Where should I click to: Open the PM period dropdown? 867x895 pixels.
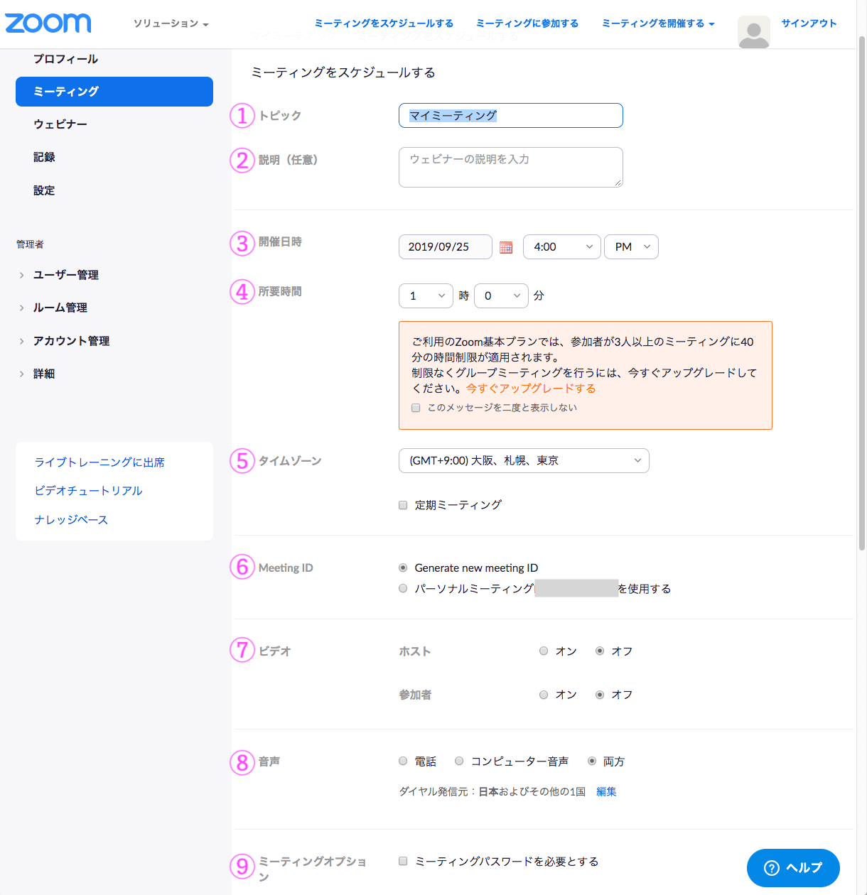(631, 247)
